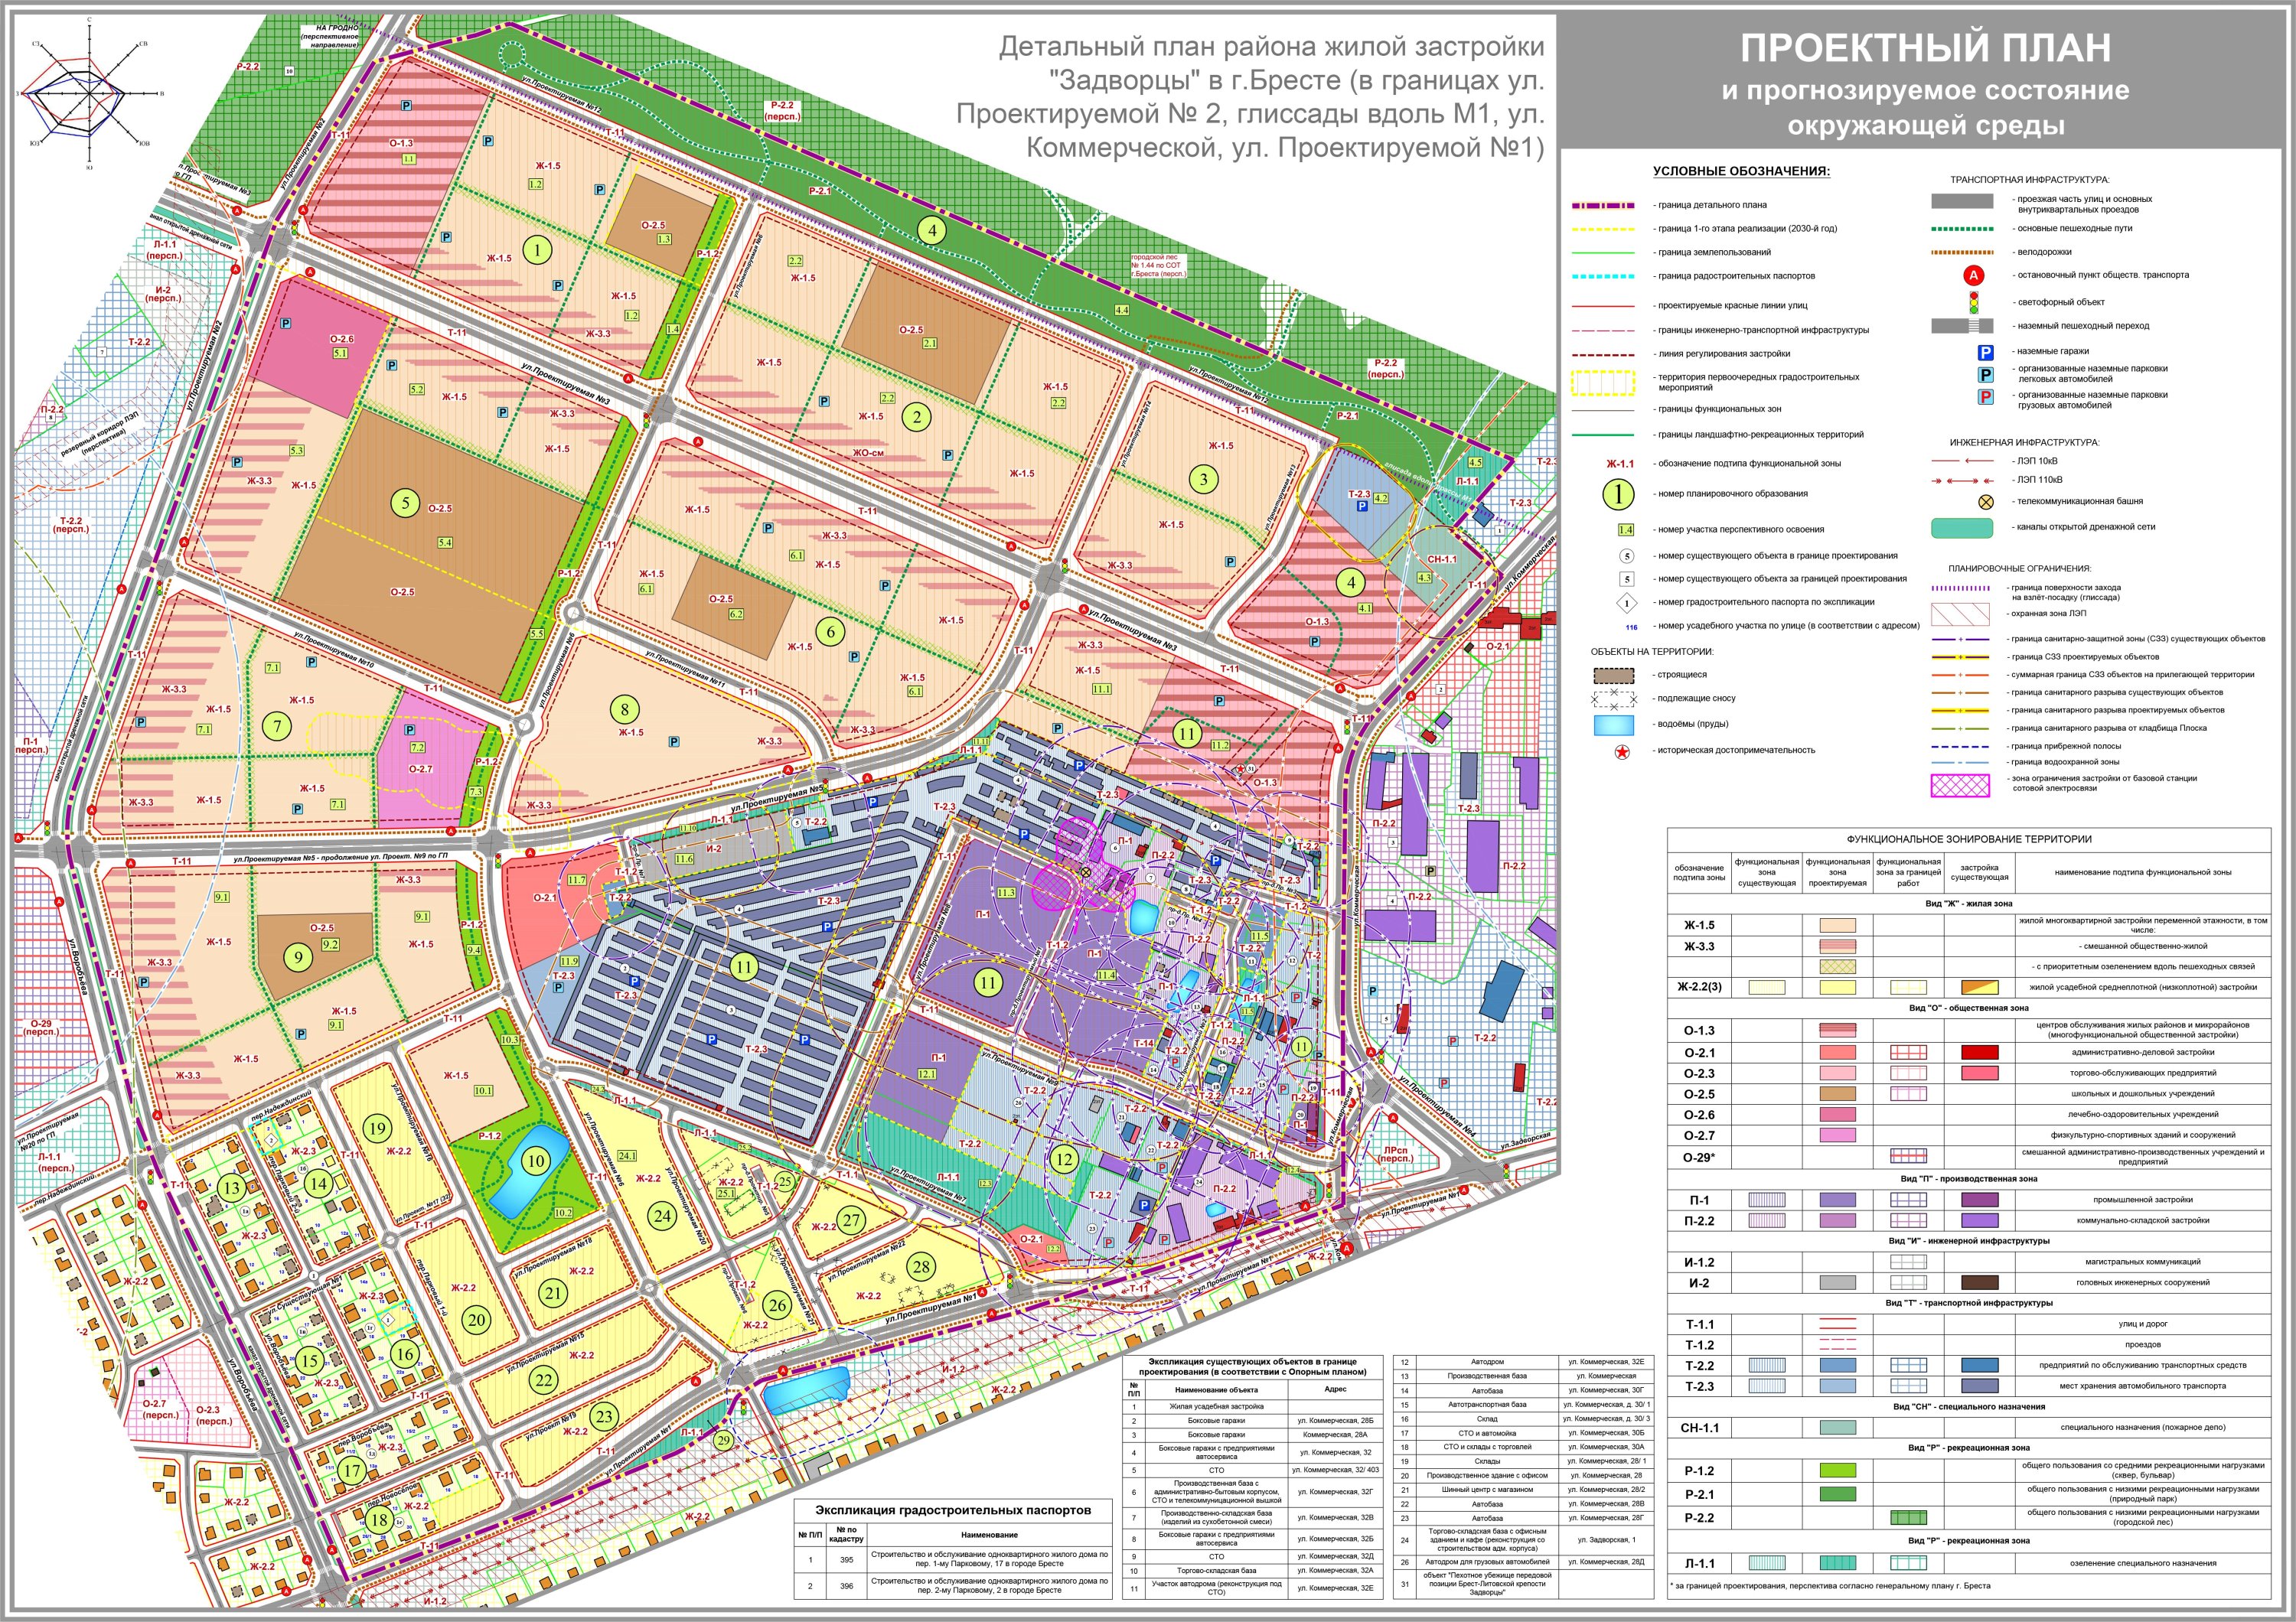The image size is (2296, 1622).
Task: Click the red 'A' transit stop legend icon
Action: [1973, 275]
